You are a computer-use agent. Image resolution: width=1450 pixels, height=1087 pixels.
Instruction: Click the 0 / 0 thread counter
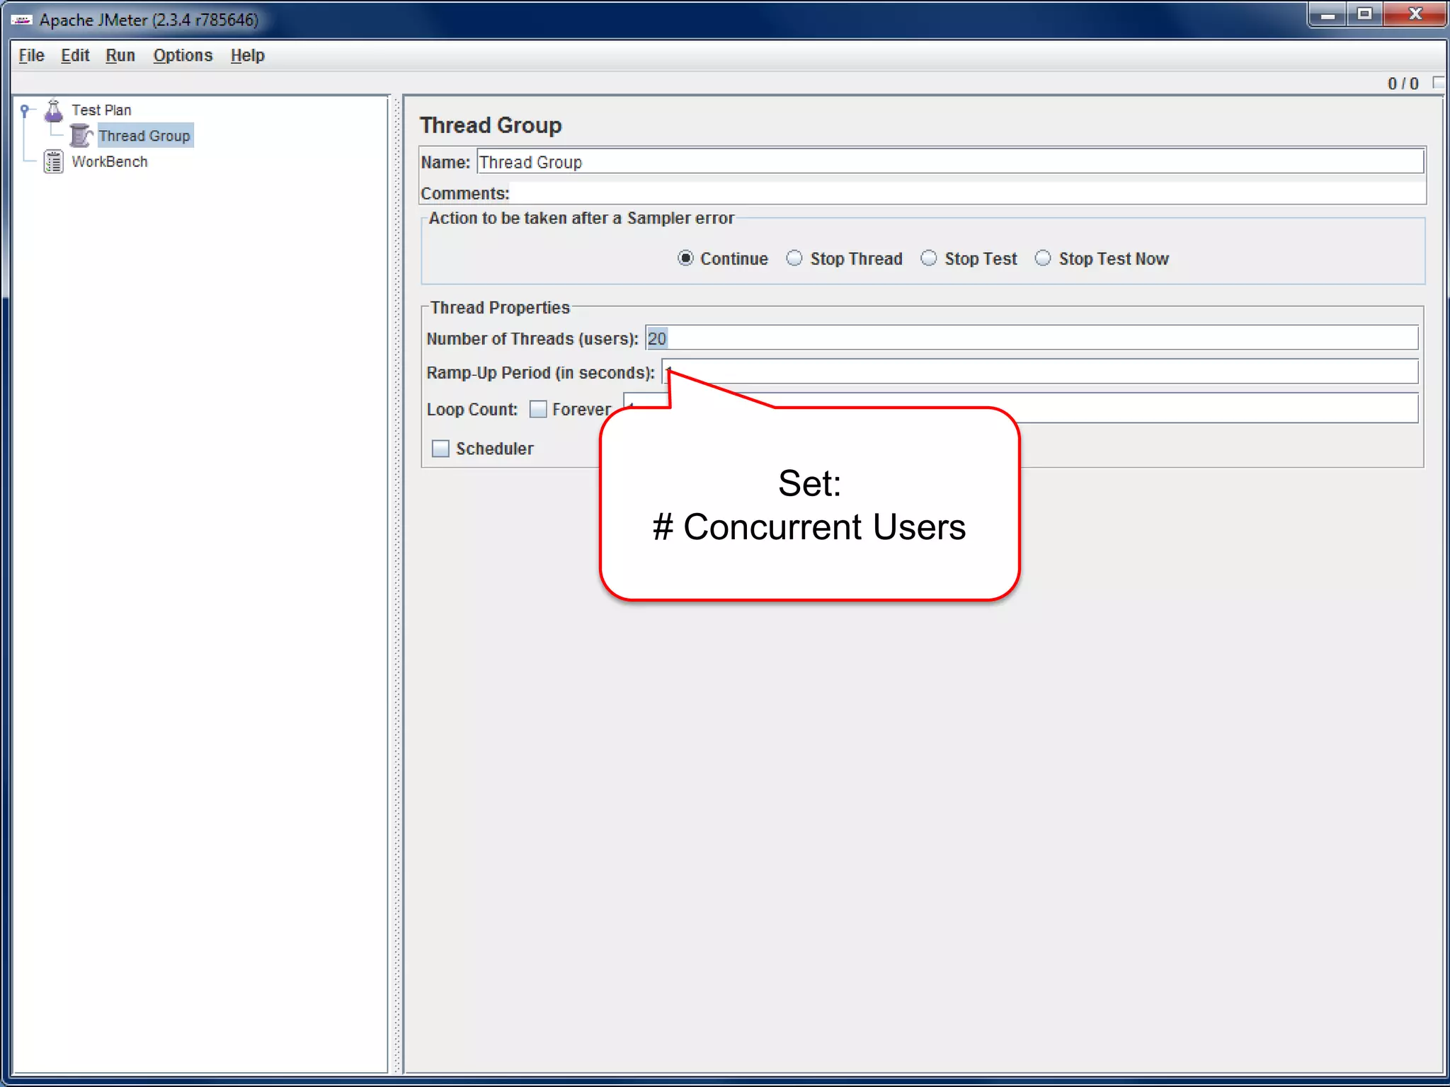pyautogui.click(x=1403, y=84)
